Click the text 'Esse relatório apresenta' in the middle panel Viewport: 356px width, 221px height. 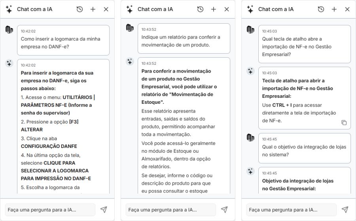pyautogui.click(x=169, y=111)
